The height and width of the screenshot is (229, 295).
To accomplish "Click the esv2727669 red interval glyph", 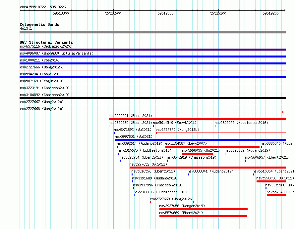I will click(x=172, y=202).
